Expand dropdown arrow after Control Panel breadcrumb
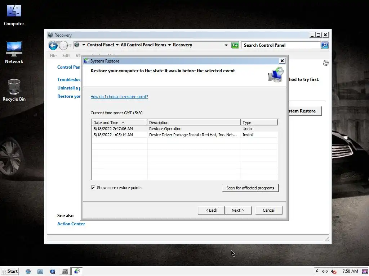 point(117,45)
